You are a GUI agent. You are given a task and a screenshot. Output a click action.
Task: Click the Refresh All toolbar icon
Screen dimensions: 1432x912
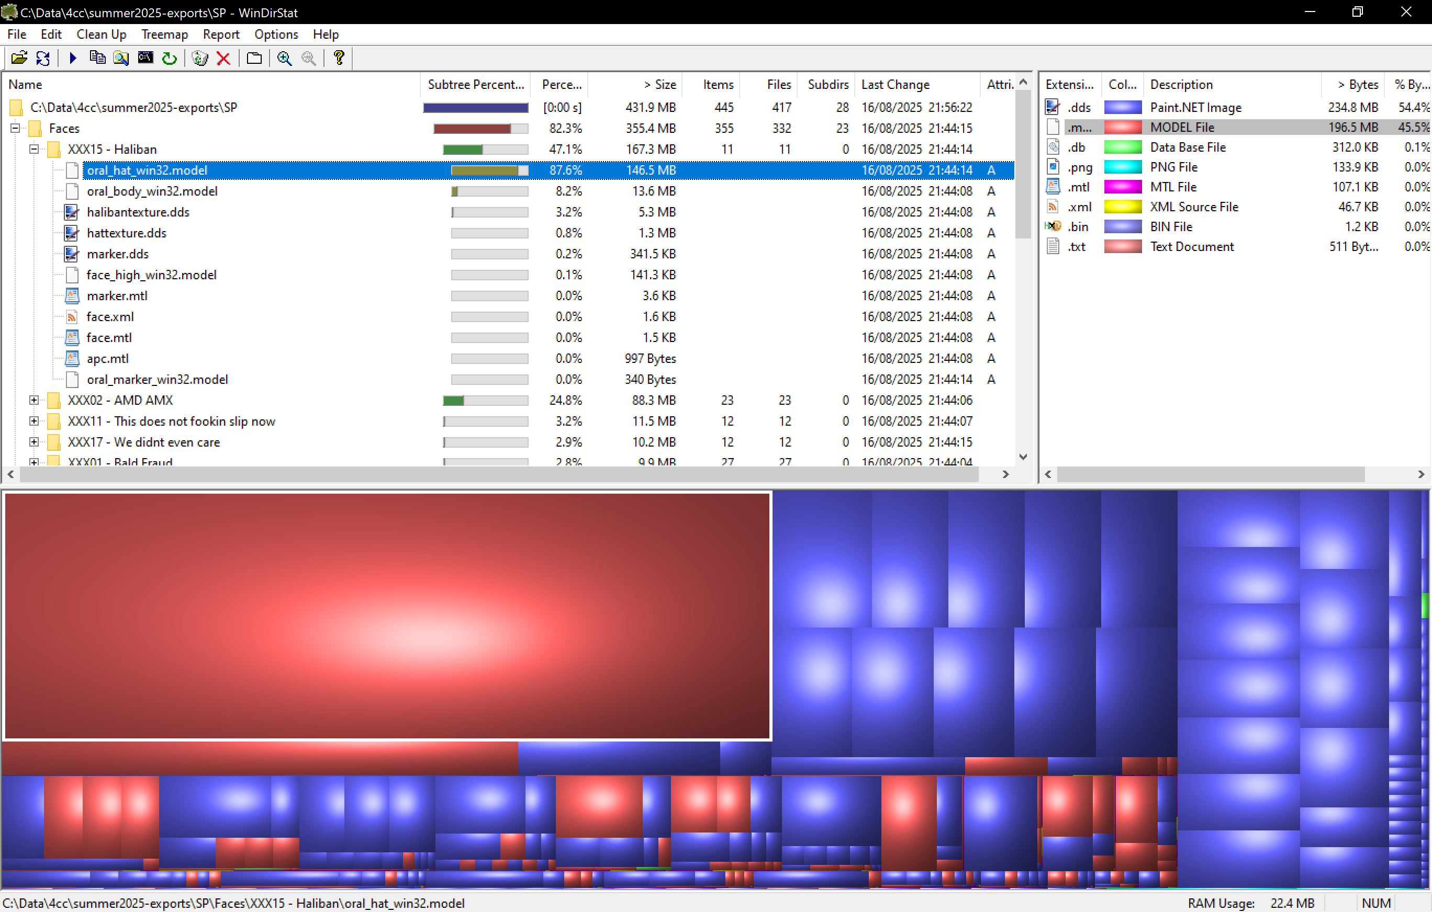click(x=43, y=58)
